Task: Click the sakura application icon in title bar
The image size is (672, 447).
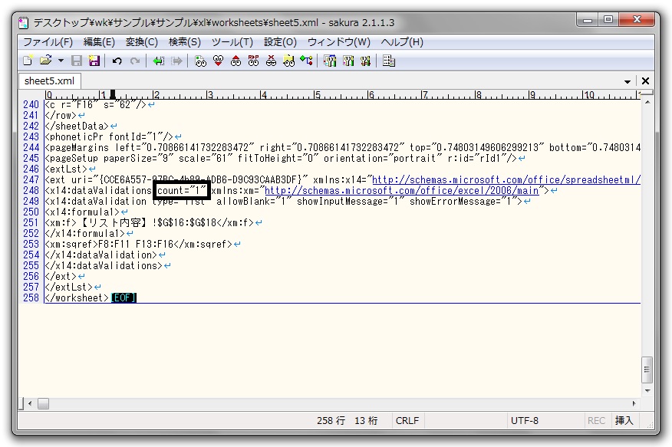Action: [24, 22]
